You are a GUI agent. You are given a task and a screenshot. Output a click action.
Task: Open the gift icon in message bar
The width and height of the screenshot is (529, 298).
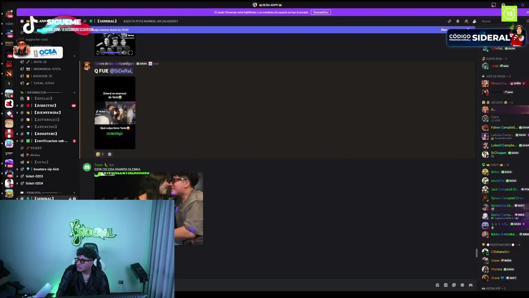coord(437,285)
